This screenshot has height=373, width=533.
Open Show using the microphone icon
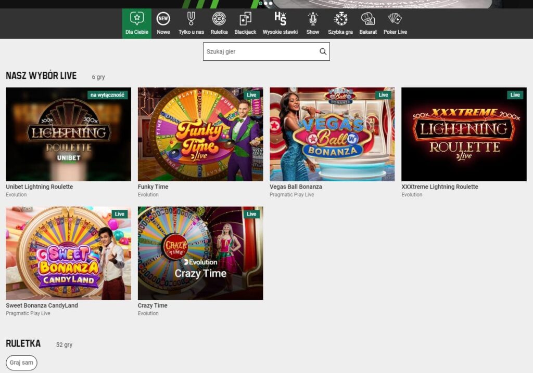coord(313,19)
